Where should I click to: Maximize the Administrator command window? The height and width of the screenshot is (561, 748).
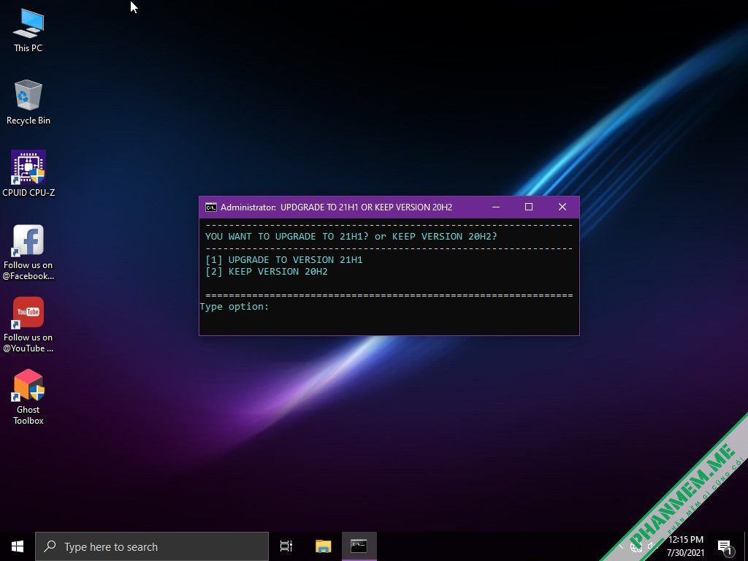click(x=529, y=207)
